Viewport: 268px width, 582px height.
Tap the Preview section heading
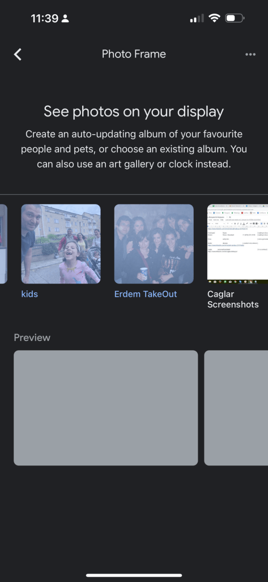click(32, 338)
